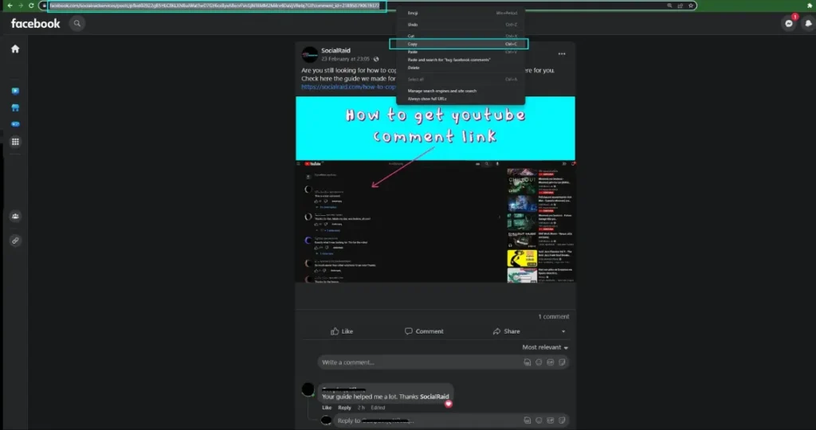
Task: Add GIF in Write a comment box
Action: point(550,362)
